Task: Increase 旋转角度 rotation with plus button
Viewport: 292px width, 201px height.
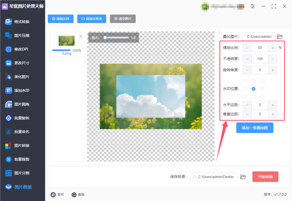Action: (273, 70)
